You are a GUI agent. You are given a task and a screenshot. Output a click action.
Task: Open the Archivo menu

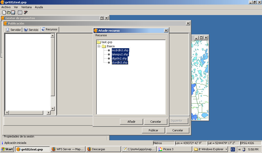click(x=6, y=7)
